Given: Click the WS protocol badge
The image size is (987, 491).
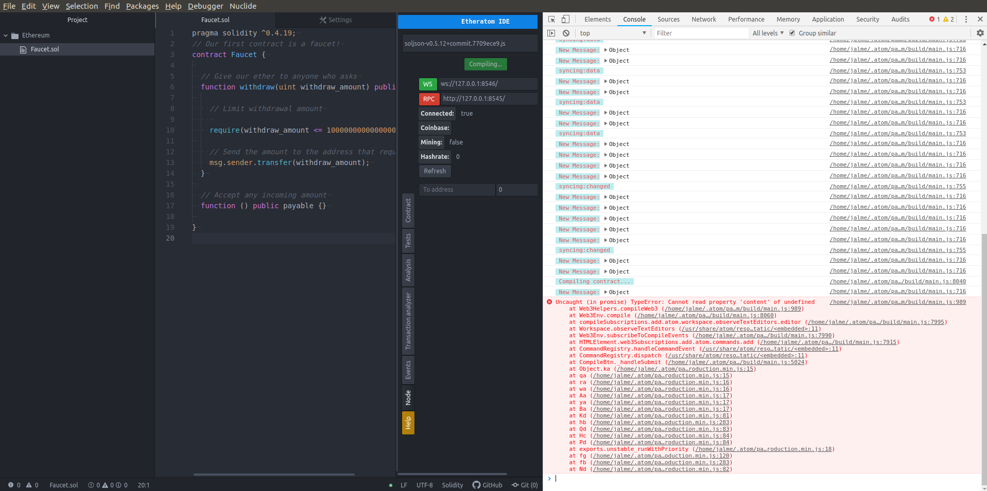Looking at the screenshot, I should click(428, 84).
